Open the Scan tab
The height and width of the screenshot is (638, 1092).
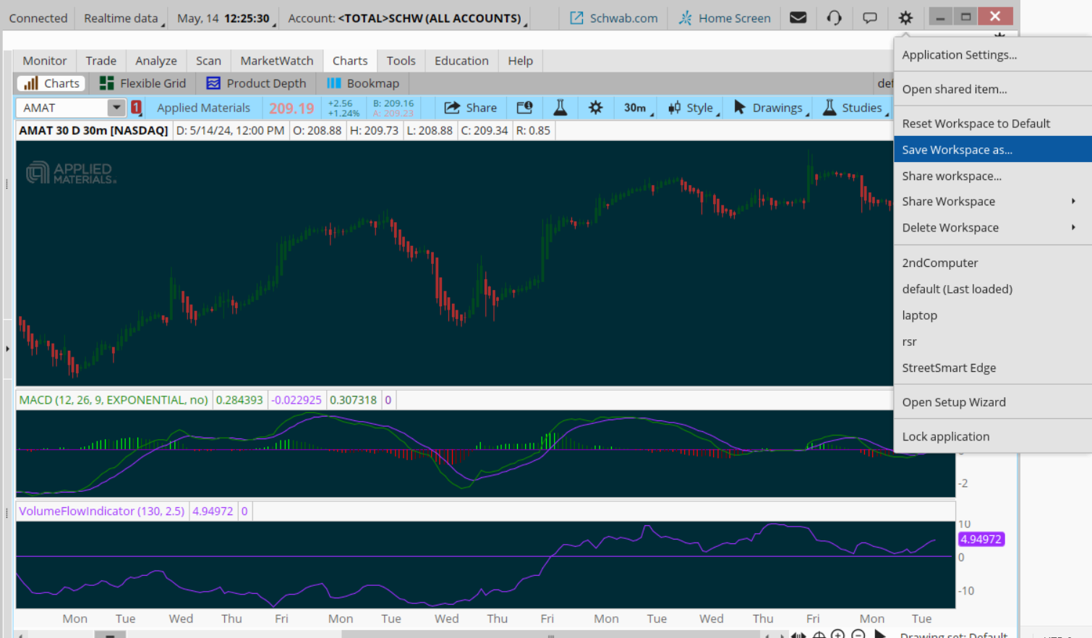tap(208, 61)
